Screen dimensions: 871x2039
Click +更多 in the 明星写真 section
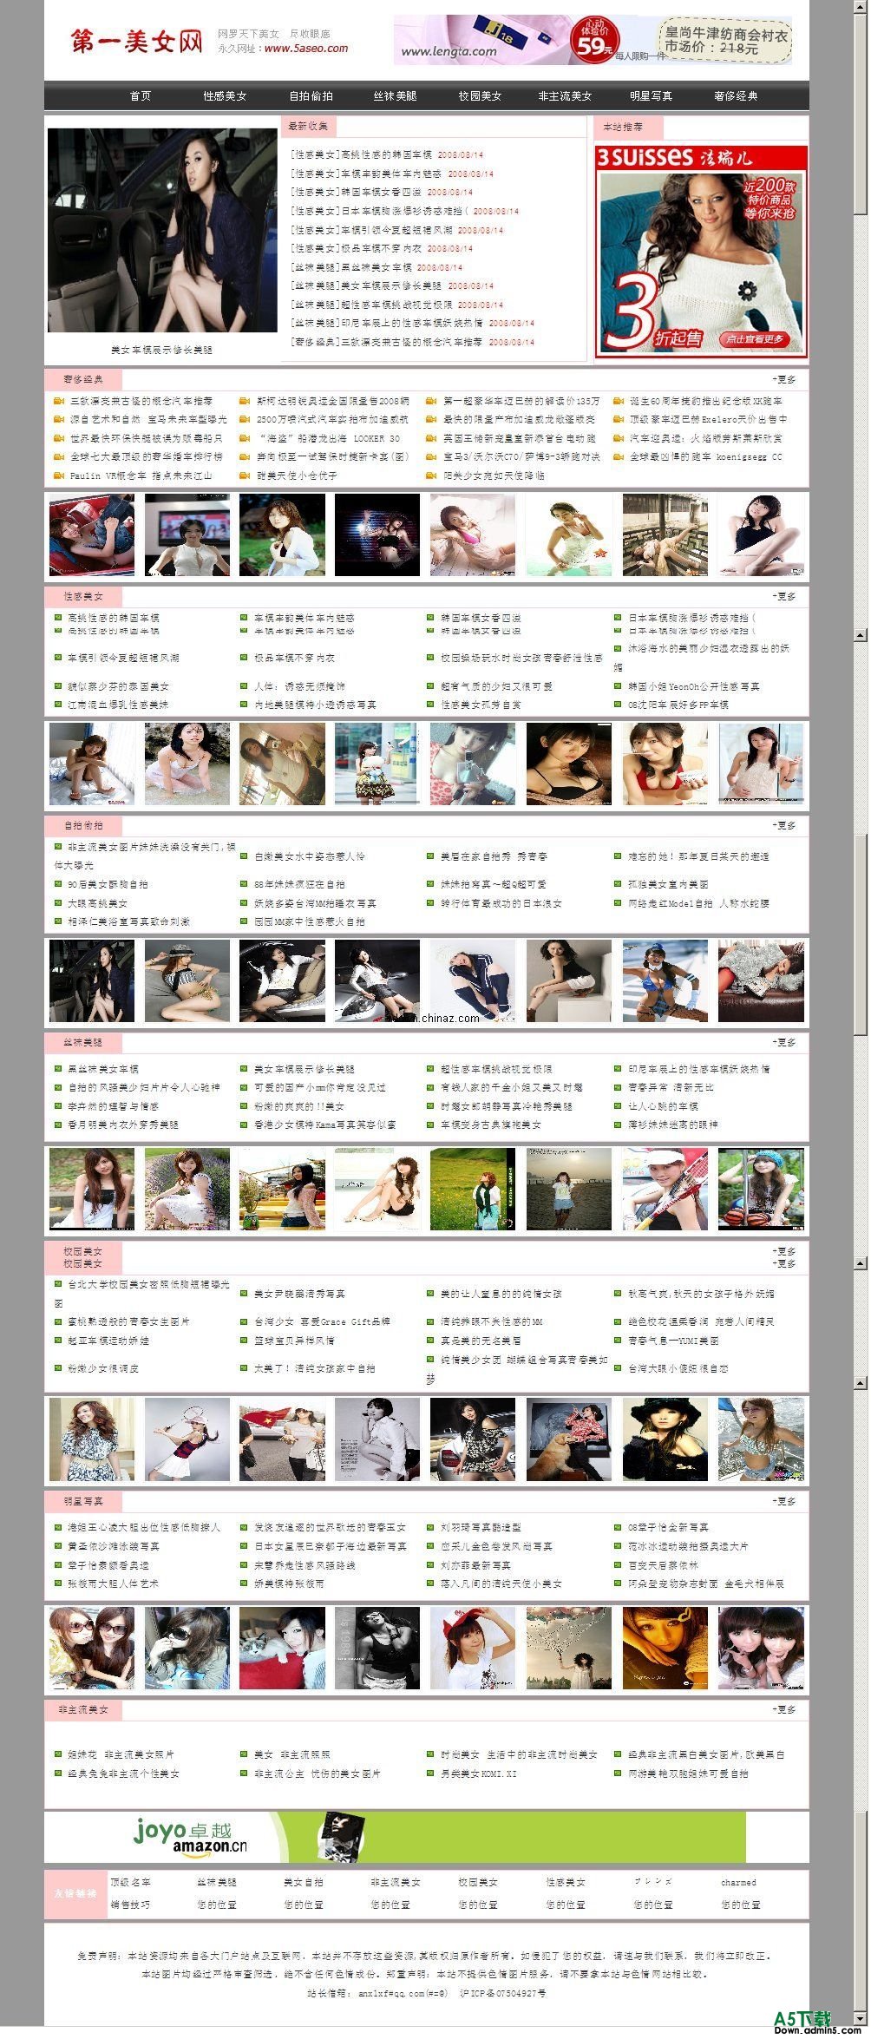pyautogui.click(x=783, y=1501)
